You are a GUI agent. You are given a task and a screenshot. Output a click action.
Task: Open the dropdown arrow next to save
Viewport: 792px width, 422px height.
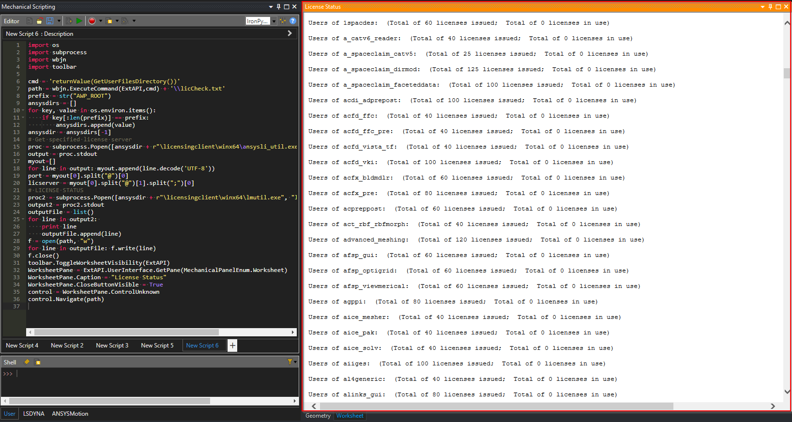(x=59, y=21)
